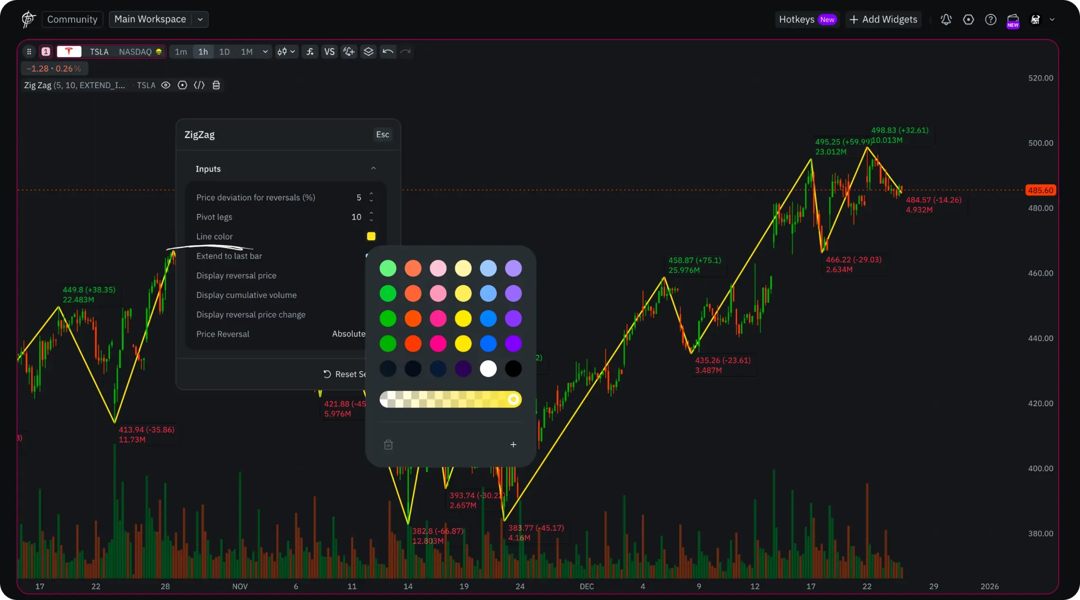Delete the Zig Zag indicator
The width and height of the screenshot is (1080, 600).
[x=216, y=85]
